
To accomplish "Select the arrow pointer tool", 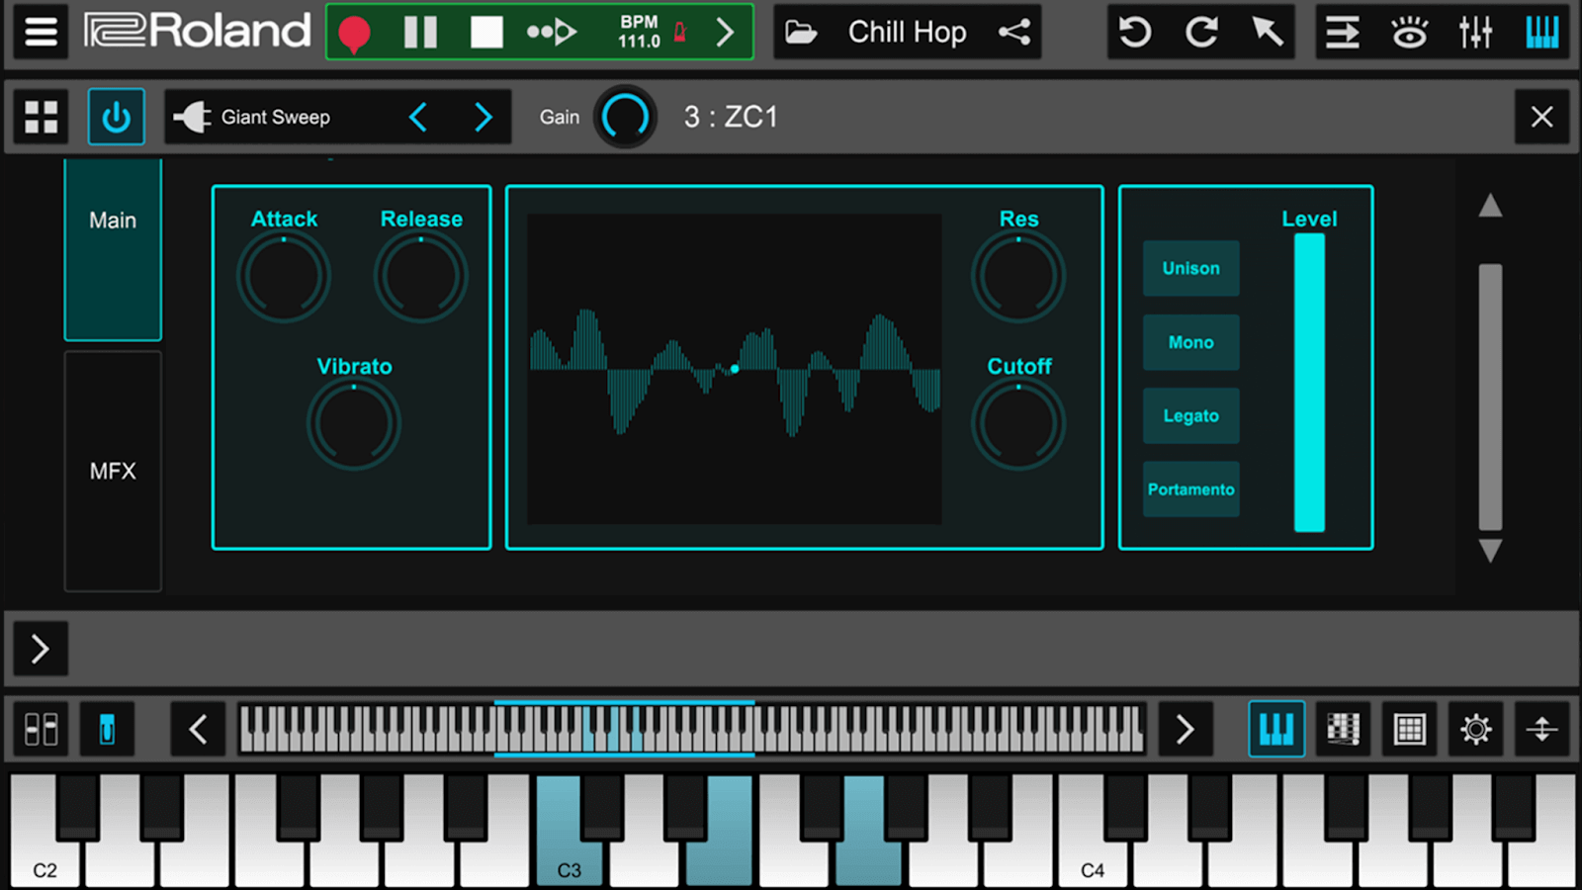I will click(1267, 31).
